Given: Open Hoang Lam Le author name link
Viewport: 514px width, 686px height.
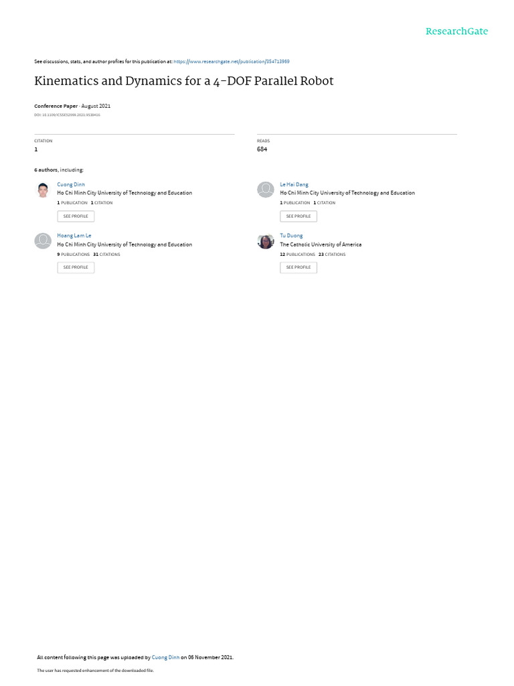Looking at the screenshot, I should (x=74, y=236).
